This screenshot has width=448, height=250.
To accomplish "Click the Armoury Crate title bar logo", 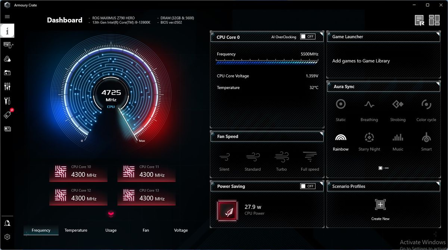I will [x=7, y=5].
